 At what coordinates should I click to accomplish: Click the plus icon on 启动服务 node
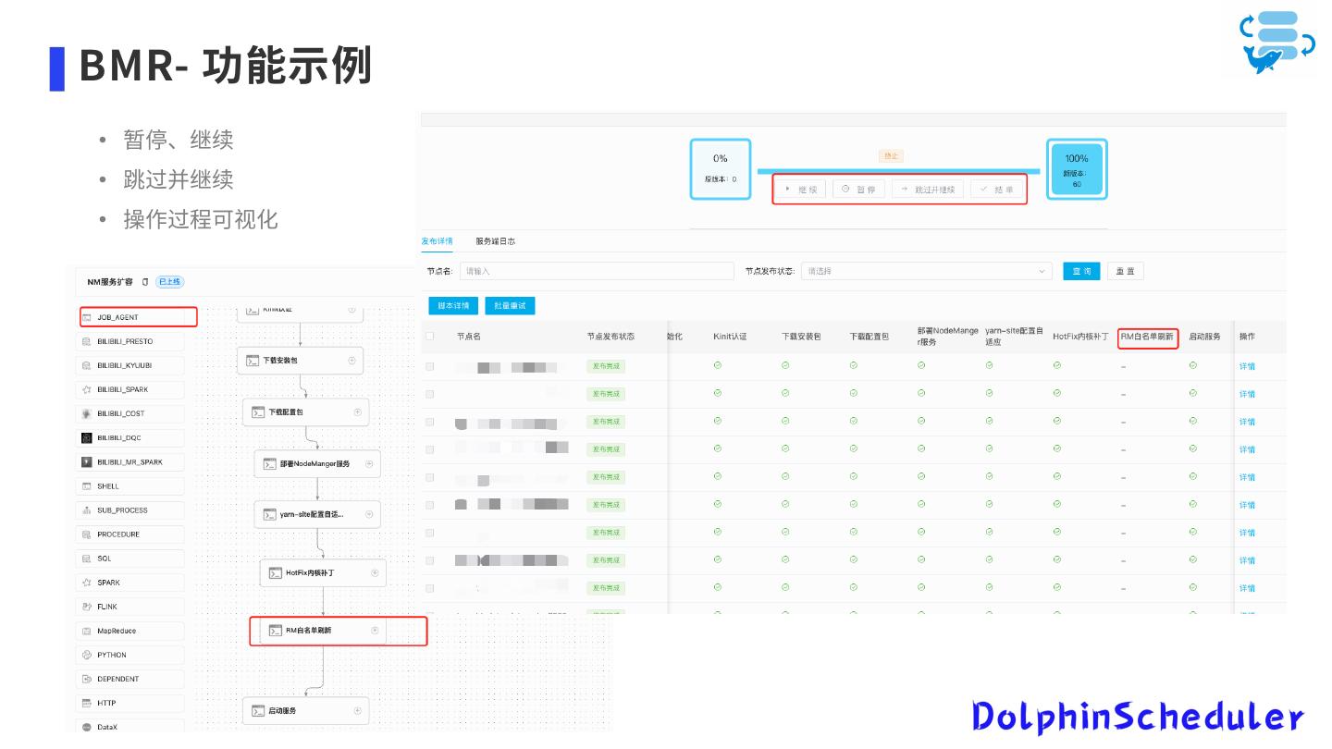[357, 710]
